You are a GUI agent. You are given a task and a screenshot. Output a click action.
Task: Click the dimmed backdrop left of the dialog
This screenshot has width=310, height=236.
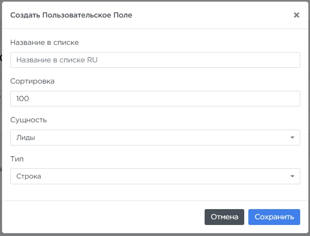point(1,122)
